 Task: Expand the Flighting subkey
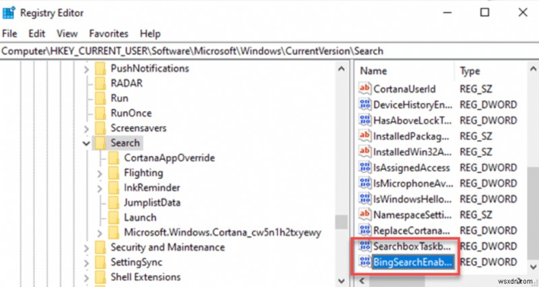[100, 174]
